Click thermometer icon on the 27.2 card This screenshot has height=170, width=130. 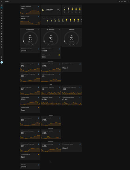pyautogui.click(x=38, y=64)
